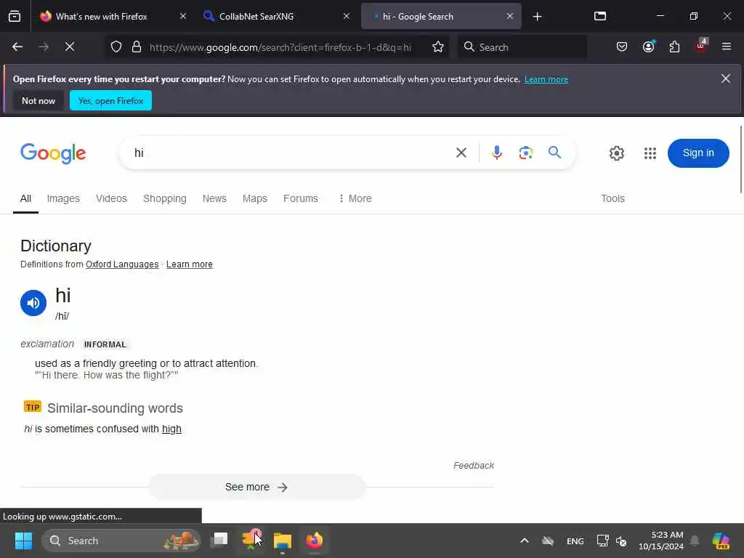Viewport: 744px width, 558px height.
Task: Open uBlock Origin extension icon
Action: (701, 46)
